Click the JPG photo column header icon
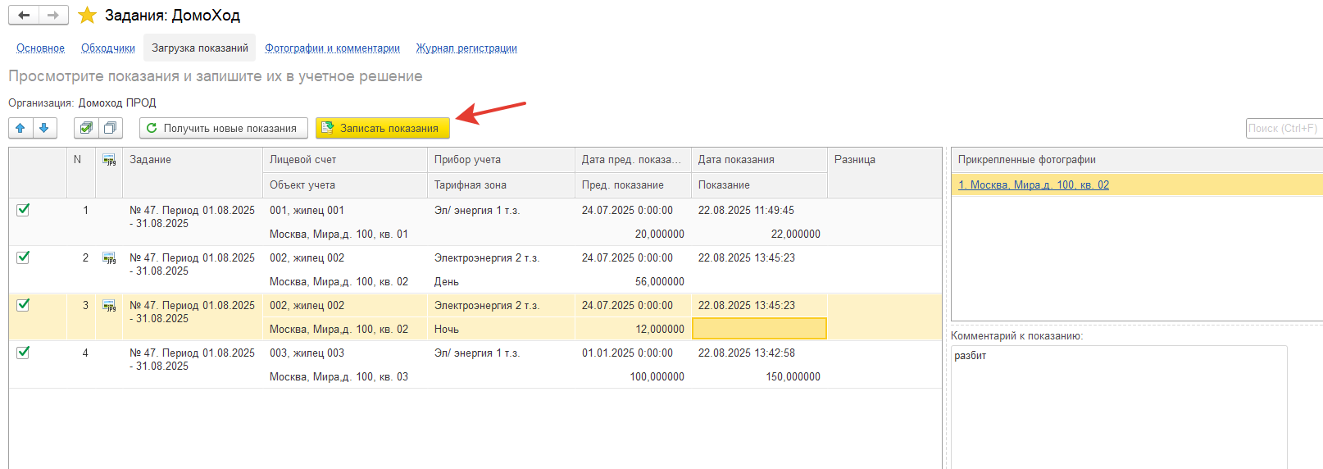Image resolution: width=1323 pixels, height=469 pixels. coord(109,160)
